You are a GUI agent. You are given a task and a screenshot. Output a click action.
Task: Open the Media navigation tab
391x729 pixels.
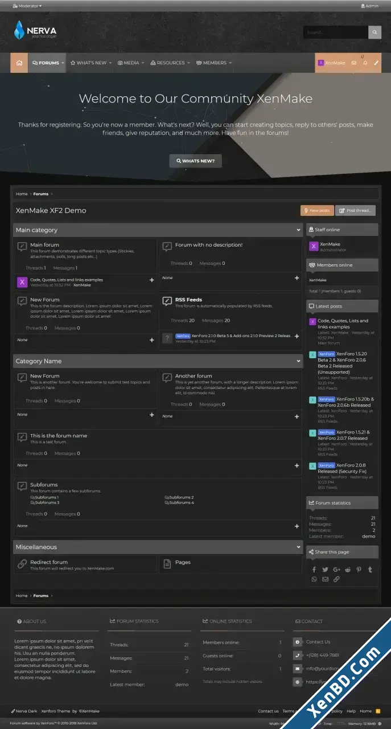point(128,63)
